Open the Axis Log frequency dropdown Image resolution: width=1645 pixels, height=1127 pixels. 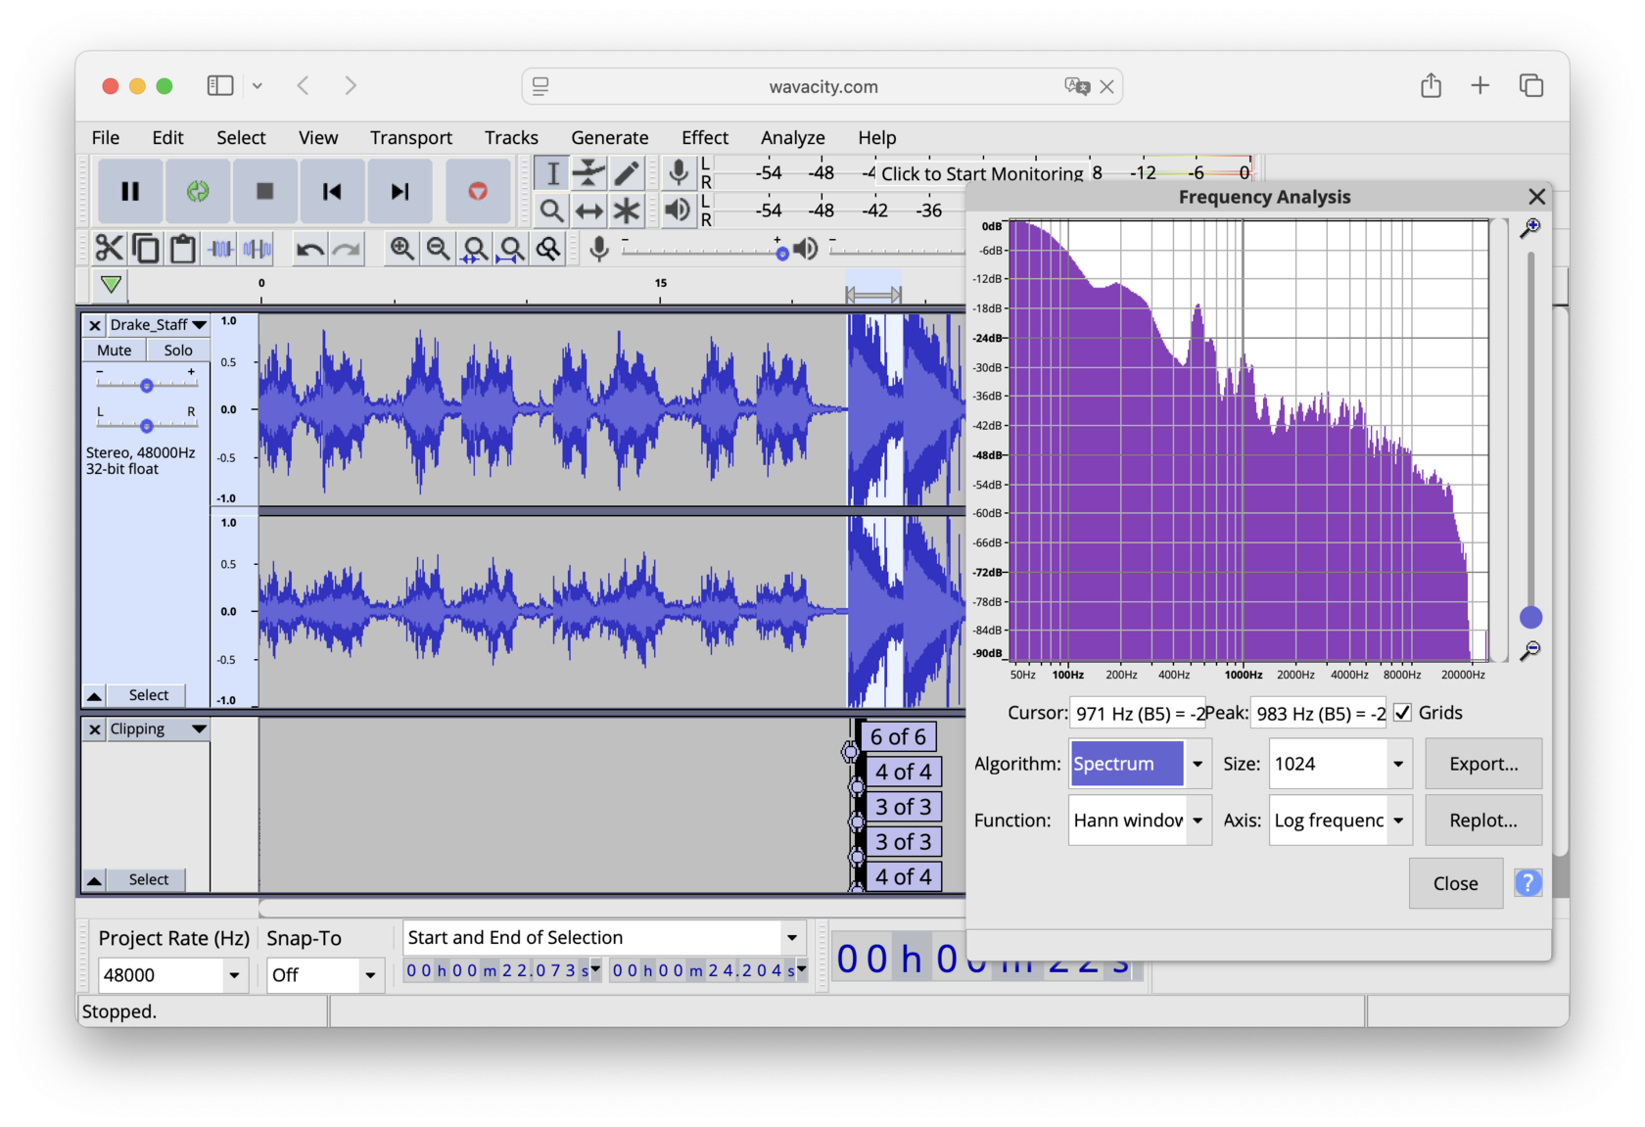pos(1398,821)
